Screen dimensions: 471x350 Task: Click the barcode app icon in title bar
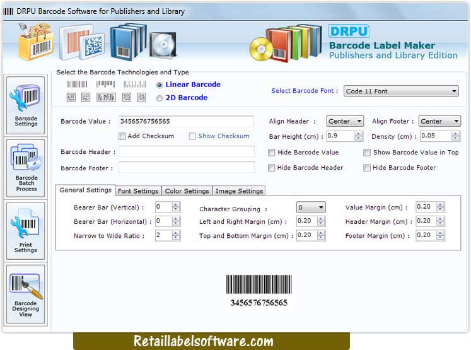click(x=8, y=11)
